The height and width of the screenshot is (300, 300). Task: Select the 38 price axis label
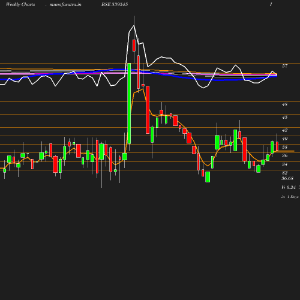(x=284, y=147)
